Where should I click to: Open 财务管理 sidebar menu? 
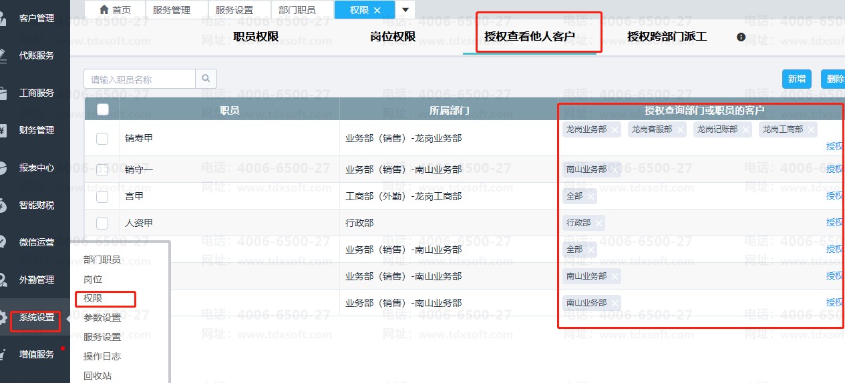coord(36,130)
